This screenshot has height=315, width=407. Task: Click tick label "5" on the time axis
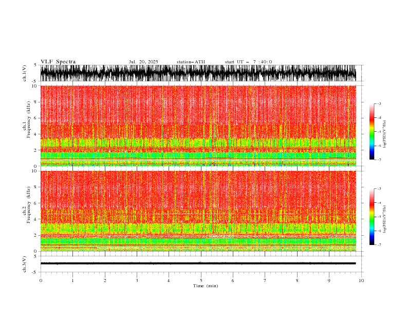click(201, 281)
